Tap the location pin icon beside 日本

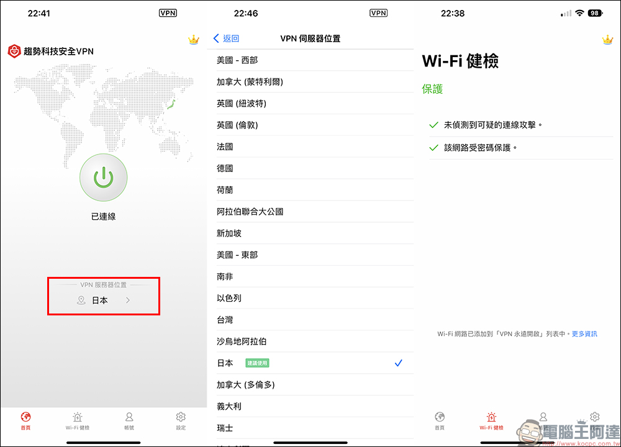(81, 300)
